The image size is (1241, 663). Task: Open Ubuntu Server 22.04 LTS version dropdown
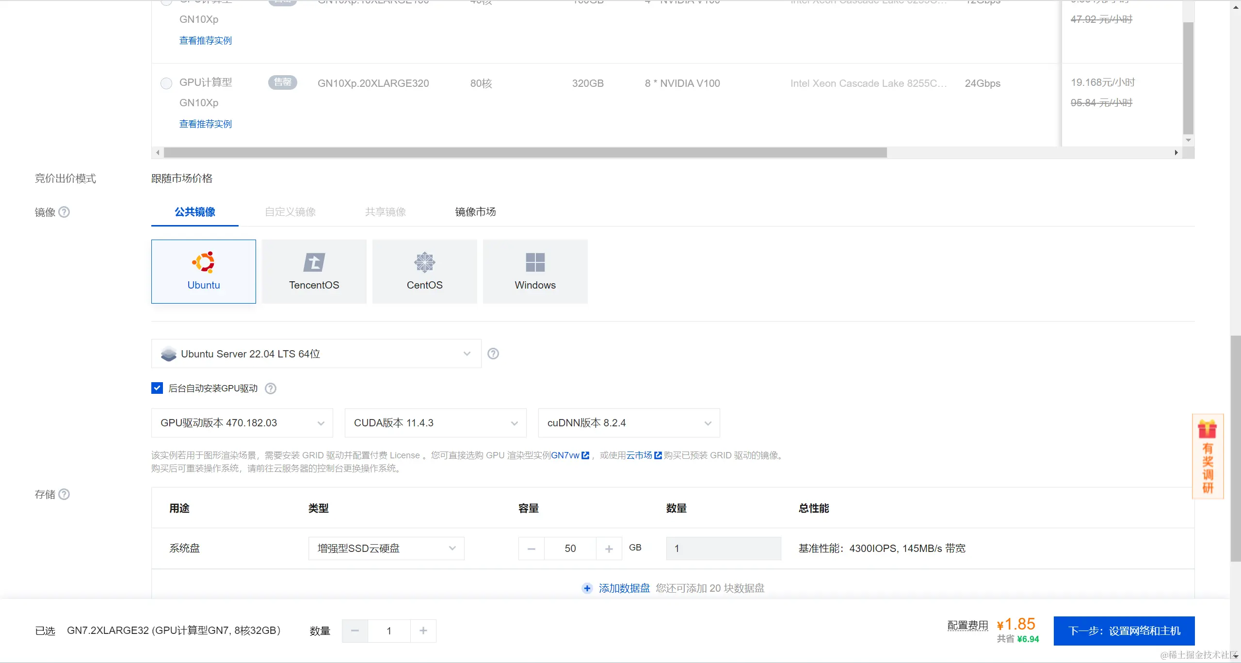316,354
